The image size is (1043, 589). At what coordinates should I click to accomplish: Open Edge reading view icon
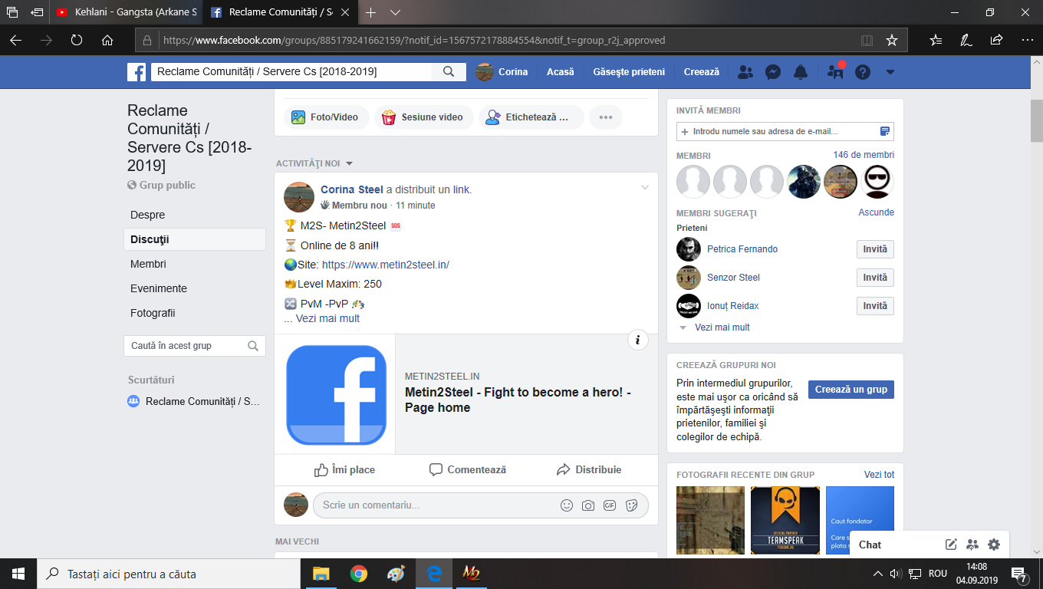coord(867,40)
